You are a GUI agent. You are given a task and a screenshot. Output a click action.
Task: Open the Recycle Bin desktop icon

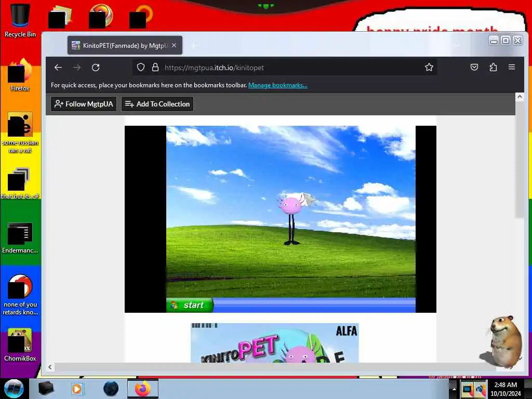[20, 20]
